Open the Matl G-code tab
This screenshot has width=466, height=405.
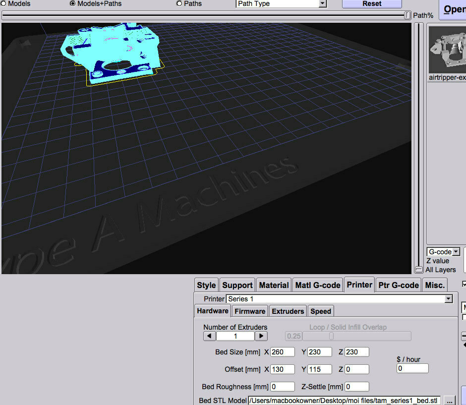317,285
